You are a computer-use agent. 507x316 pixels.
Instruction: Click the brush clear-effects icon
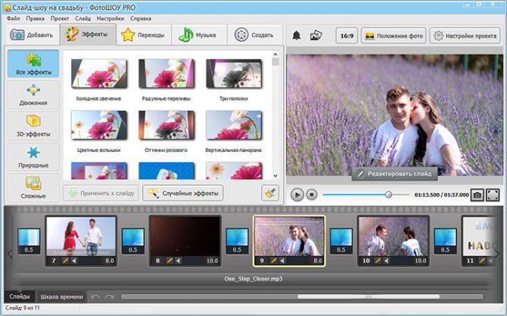(270, 193)
